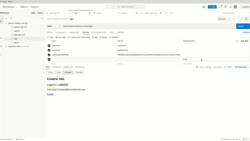This screenshot has width=250, height=141.
Task: Expand the Salesforce APIs collection
Action: click(6, 47)
